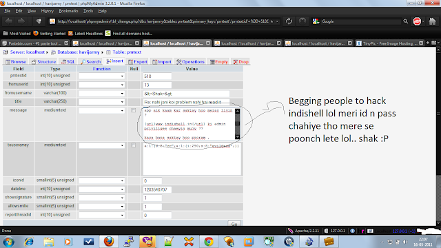Expand Function dropdown for showsignature
The image size is (441, 248).
[102, 198]
